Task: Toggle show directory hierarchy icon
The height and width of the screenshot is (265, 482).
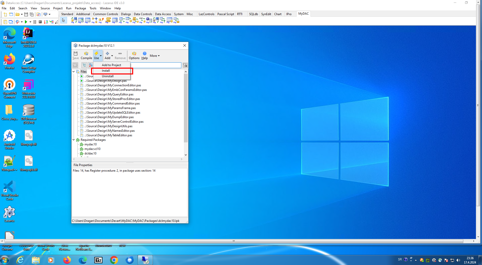Action: [84, 65]
